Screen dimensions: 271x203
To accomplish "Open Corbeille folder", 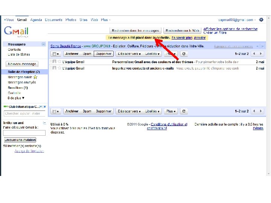I will point(14,93).
